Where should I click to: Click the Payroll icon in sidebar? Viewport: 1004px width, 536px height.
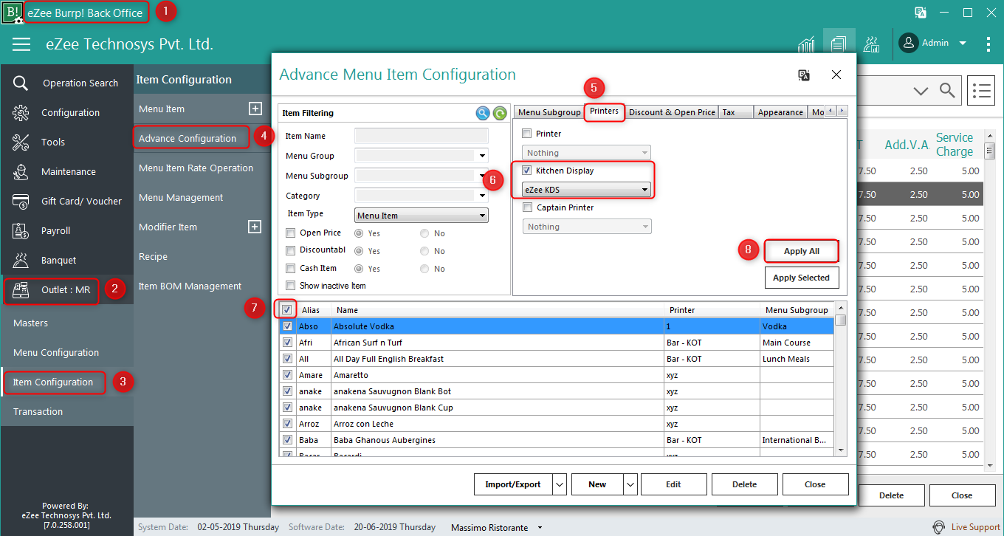tap(21, 230)
